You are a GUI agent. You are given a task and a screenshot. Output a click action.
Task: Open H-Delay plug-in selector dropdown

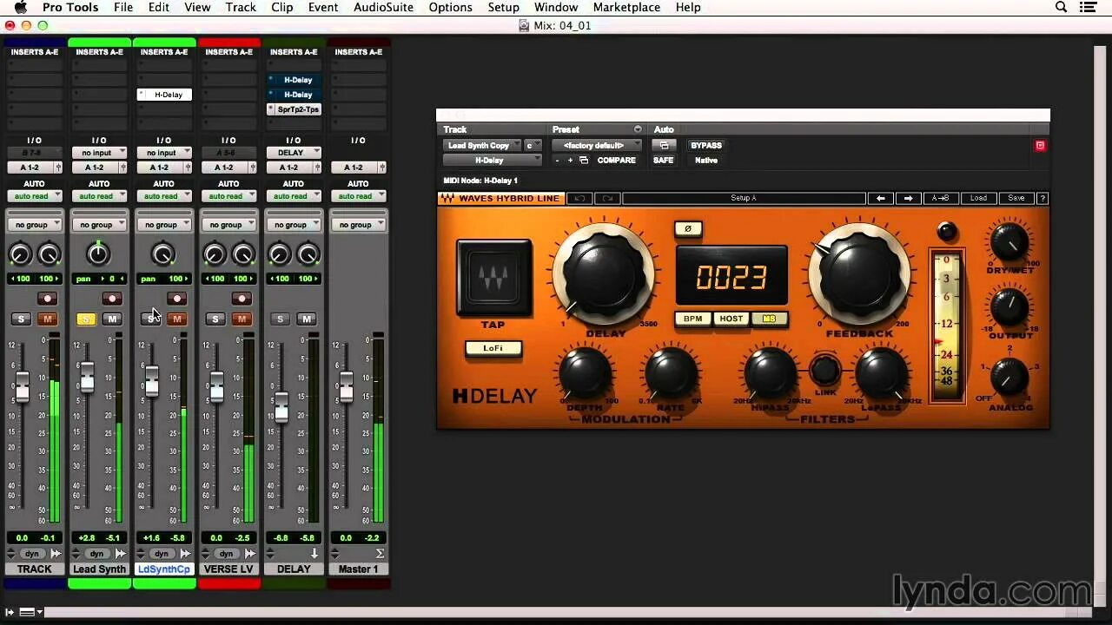(x=493, y=160)
